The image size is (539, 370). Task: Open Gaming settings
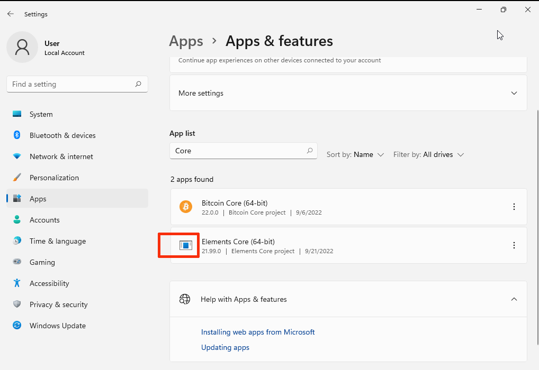pos(42,262)
